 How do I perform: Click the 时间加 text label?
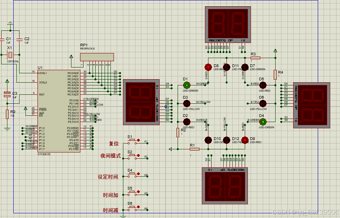tap(110, 195)
